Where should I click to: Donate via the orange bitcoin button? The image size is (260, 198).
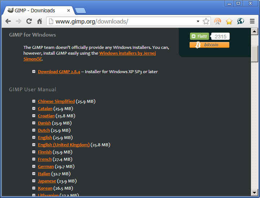pos(209,45)
